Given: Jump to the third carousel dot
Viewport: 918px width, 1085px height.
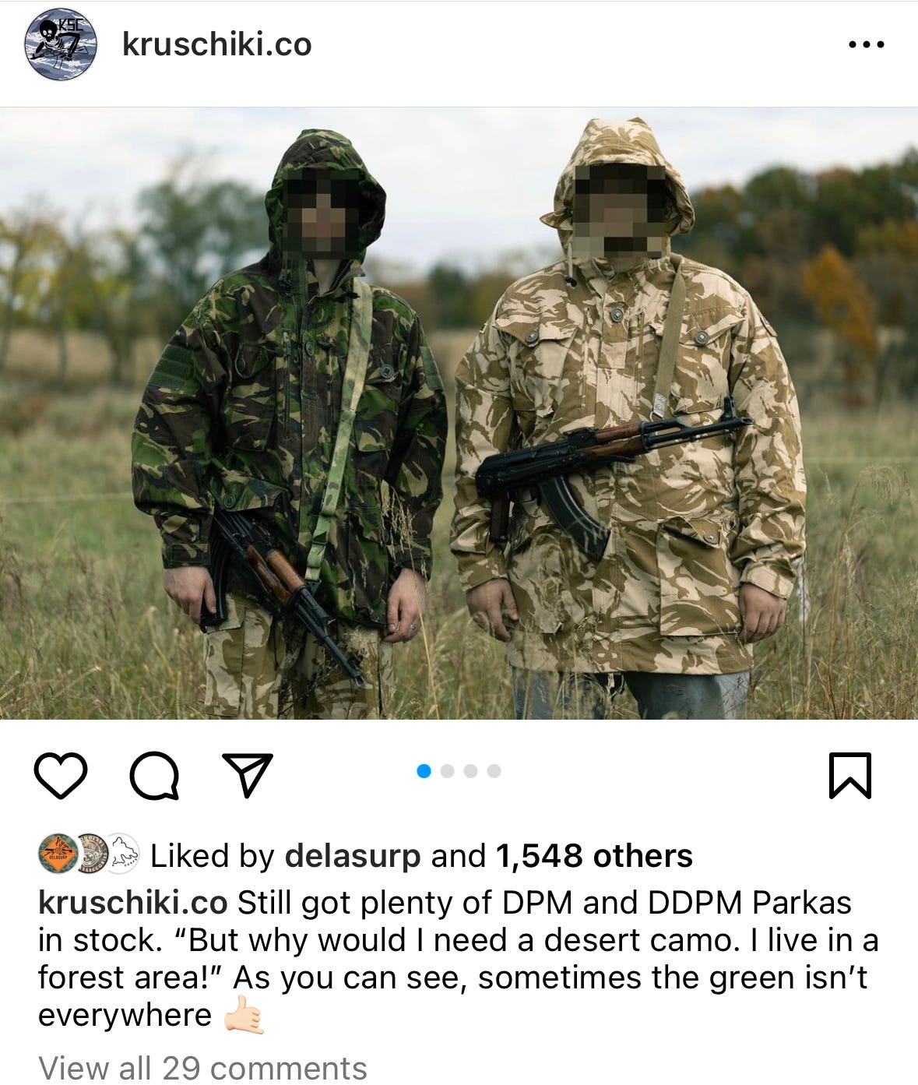Looking at the screenshot, I should 470,771.
